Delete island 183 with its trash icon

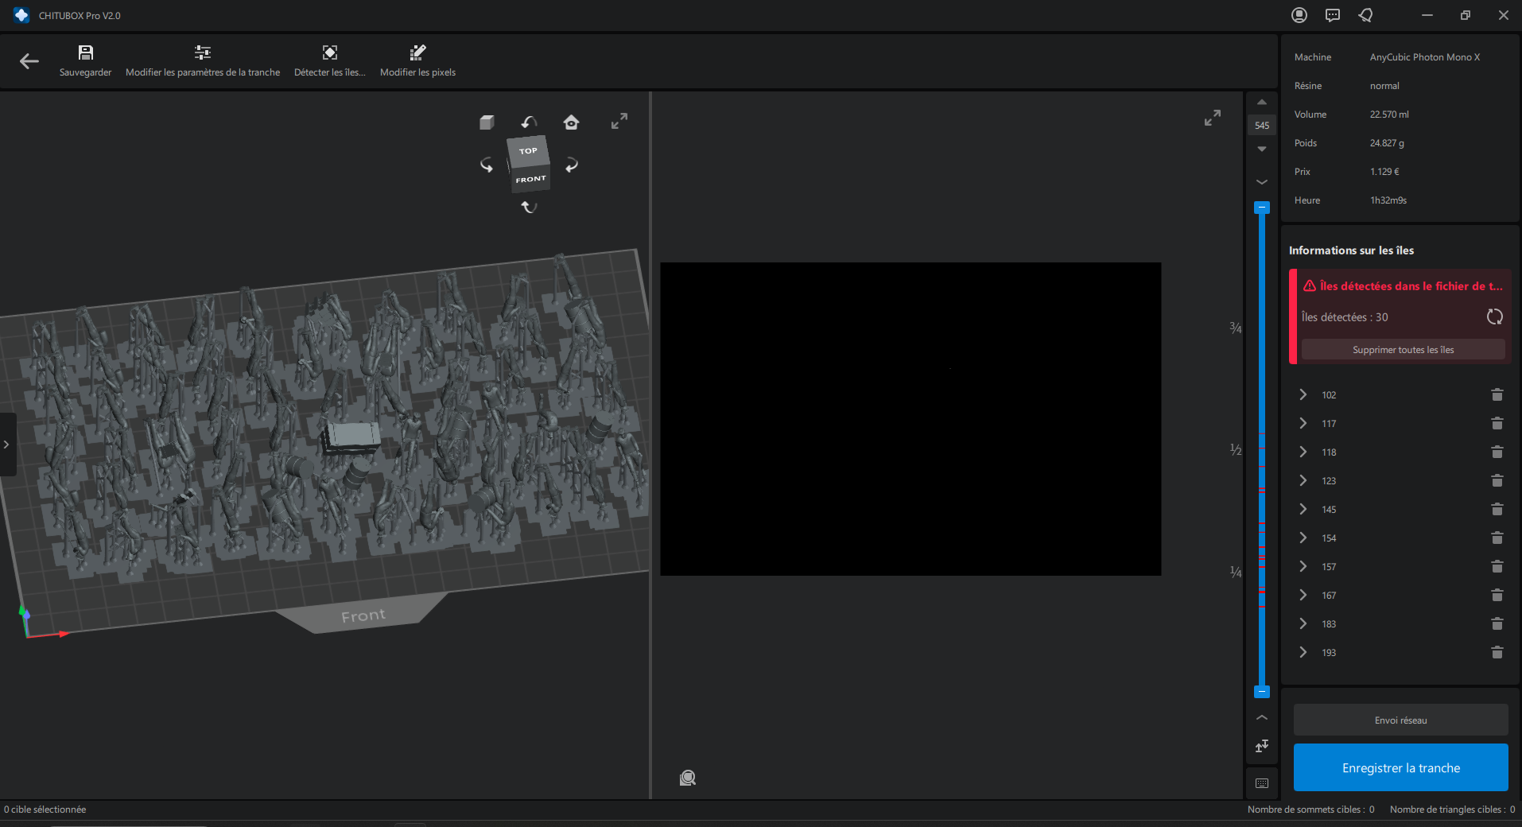[1497, 623]
